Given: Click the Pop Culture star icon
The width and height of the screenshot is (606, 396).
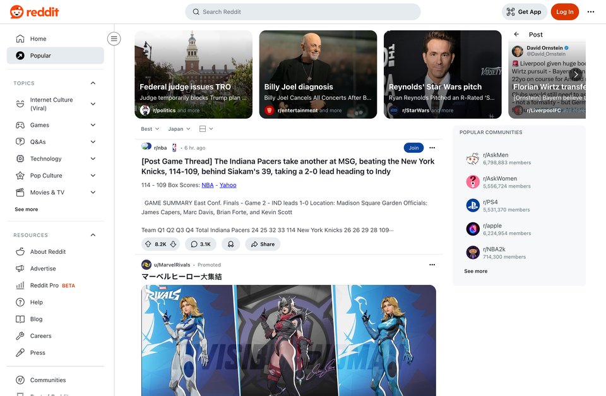Looking at the screenshot, I should (20, 176).
